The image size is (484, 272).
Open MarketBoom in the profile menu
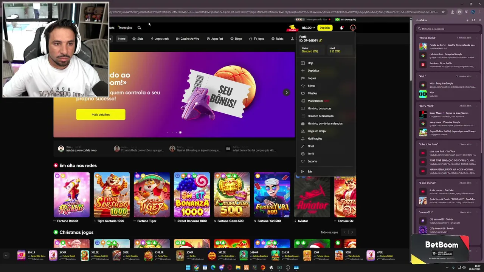pos(315,101)
